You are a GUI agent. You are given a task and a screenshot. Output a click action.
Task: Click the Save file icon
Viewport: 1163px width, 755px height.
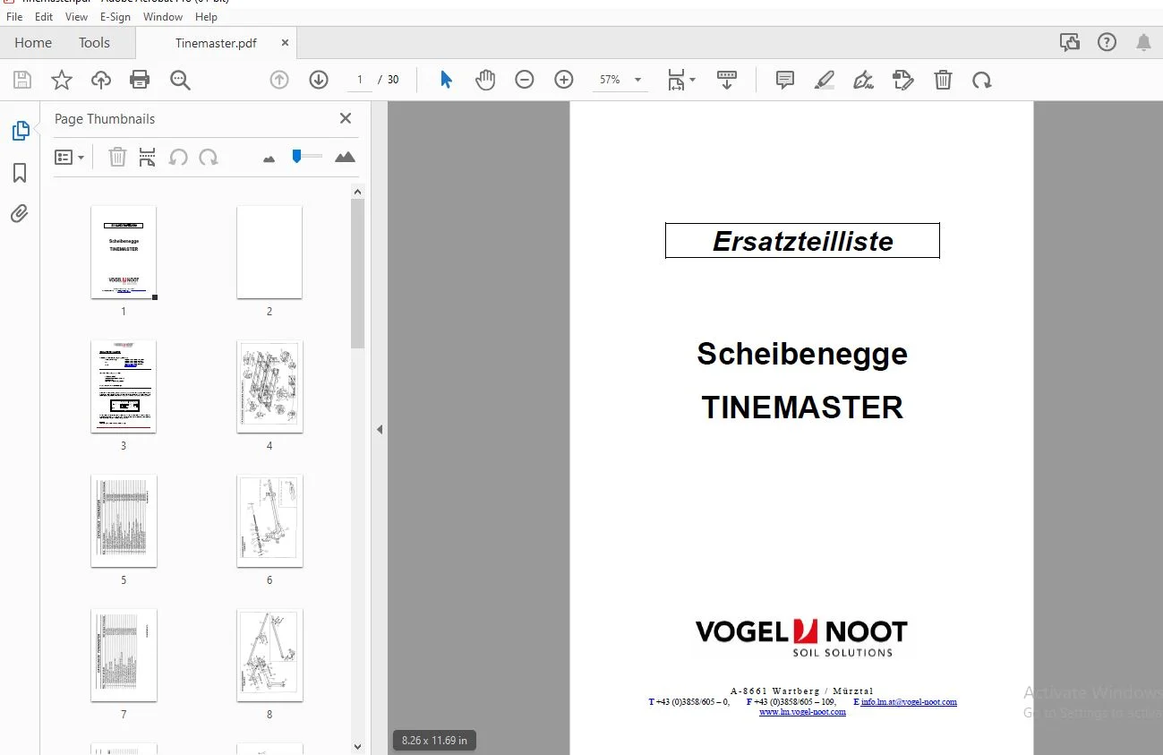pos(22,80)
